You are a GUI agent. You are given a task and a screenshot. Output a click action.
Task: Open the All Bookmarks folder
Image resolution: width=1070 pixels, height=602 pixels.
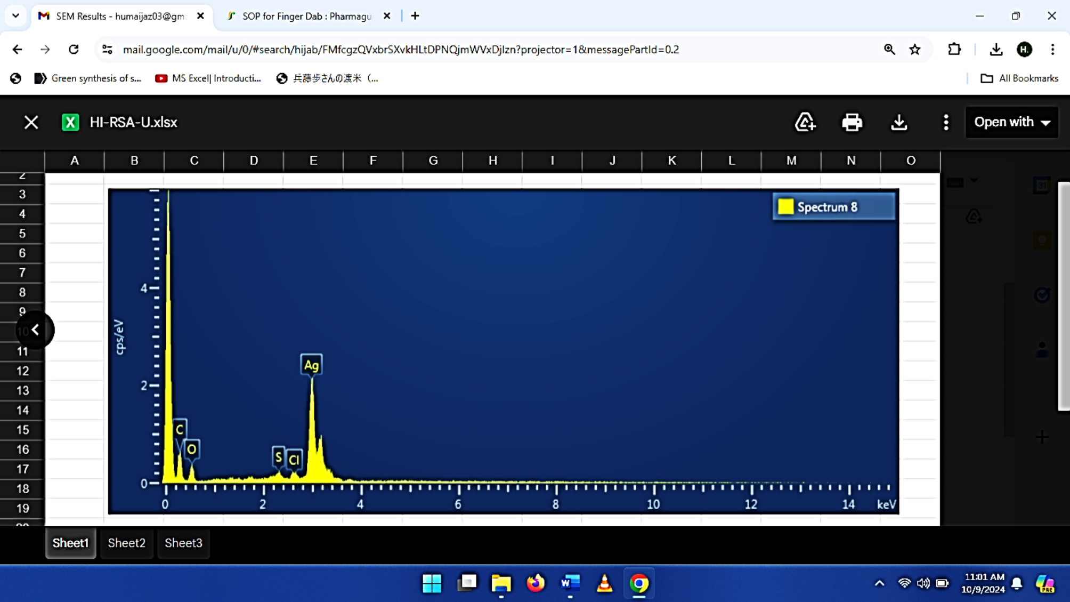(x=1020, y=78)
